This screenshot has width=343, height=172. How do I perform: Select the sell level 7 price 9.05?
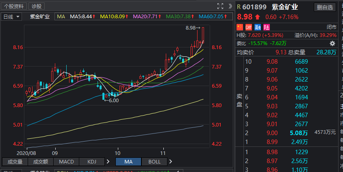[272, 88]
